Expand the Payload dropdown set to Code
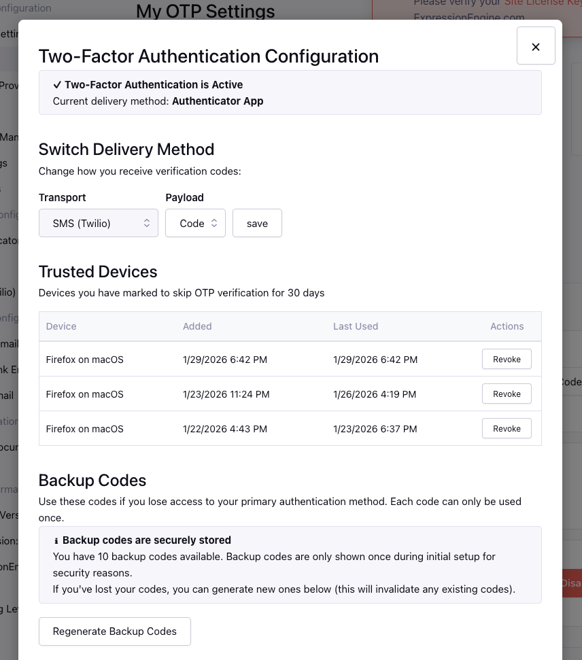582x660 pixels. [195, 223]
